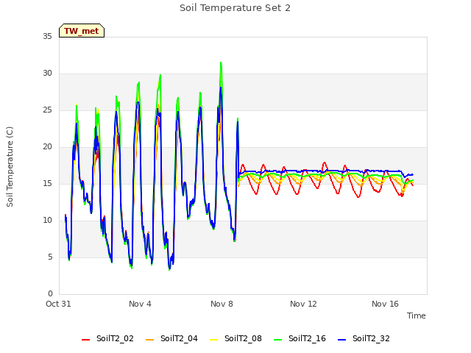Click the green SoilT2_16 legend color marker
Screen dimensions: 471x353
pos(278,340)
